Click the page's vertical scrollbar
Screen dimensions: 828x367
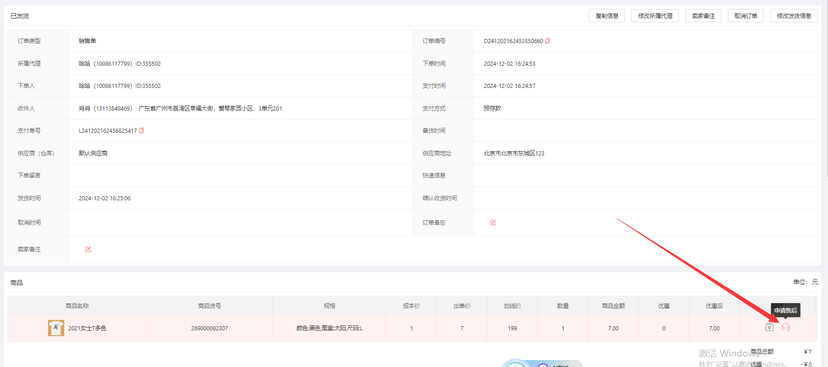(x=826, y=91)
